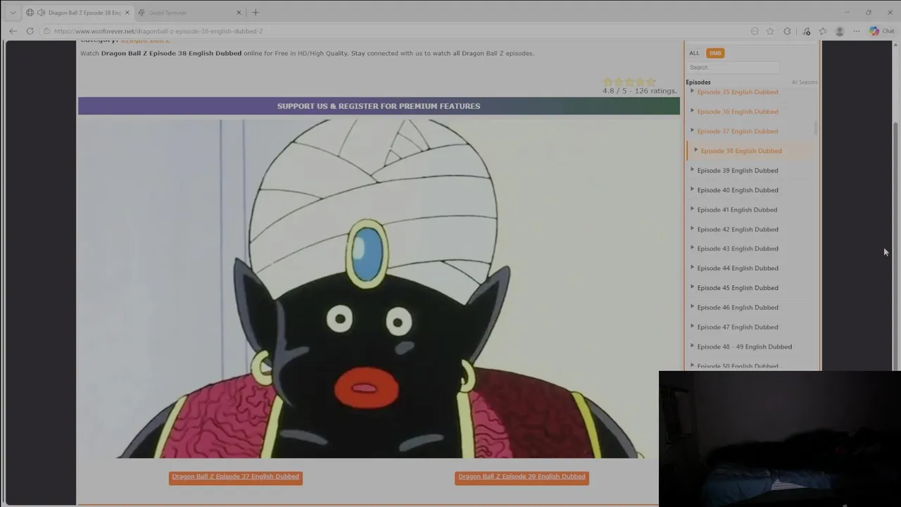Screen dimensions: 901x507
Task: Click the episode list scrollbar thumb
Action: [816, 128]
